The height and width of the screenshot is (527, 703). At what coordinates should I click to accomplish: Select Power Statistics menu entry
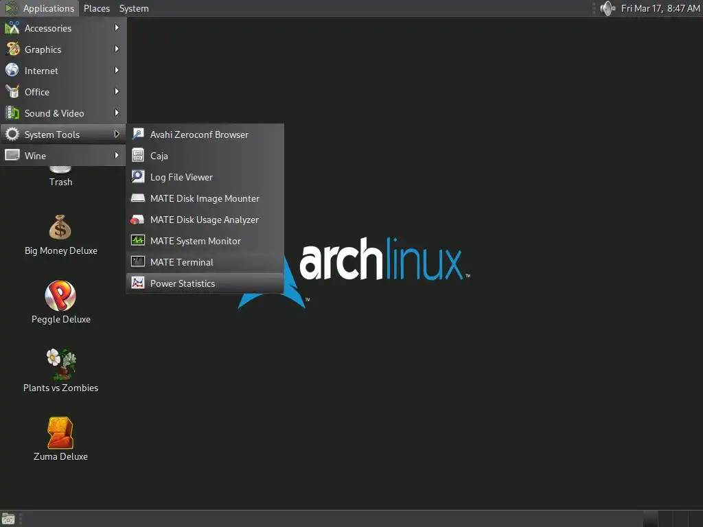205,283
